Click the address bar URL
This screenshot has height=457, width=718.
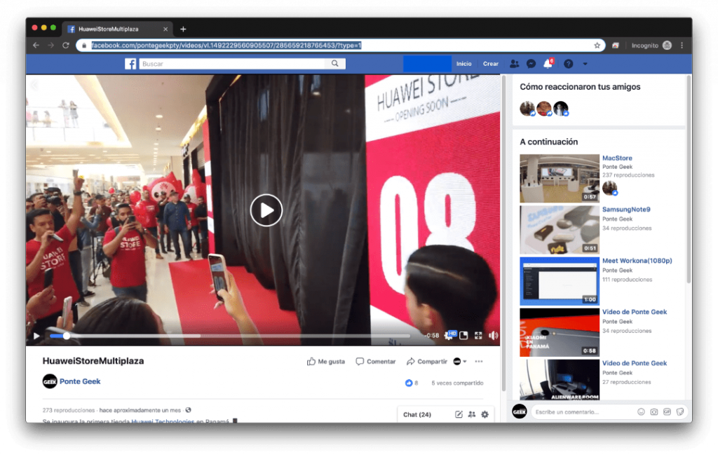pyautogui.click(x=226, y=46)
